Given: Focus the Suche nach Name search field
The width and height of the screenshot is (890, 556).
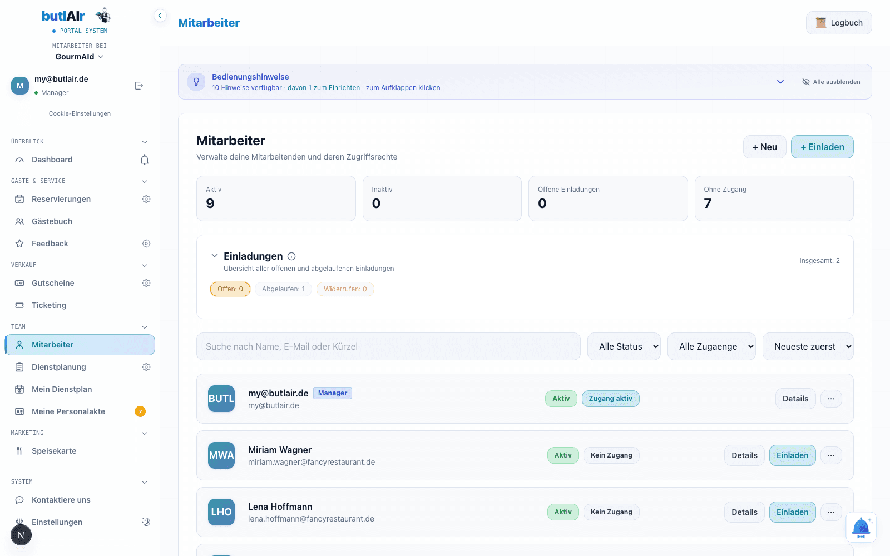Looking at the screenshot, I should [x=388, y=346].
